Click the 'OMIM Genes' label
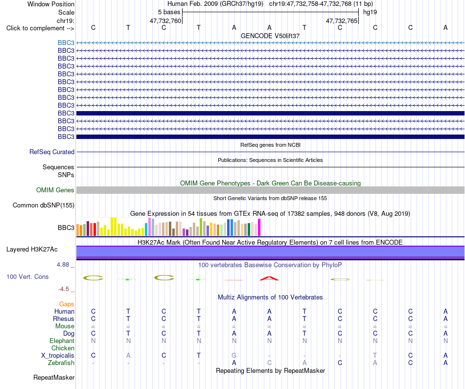The image size is (465, 389). coord(55,190)
